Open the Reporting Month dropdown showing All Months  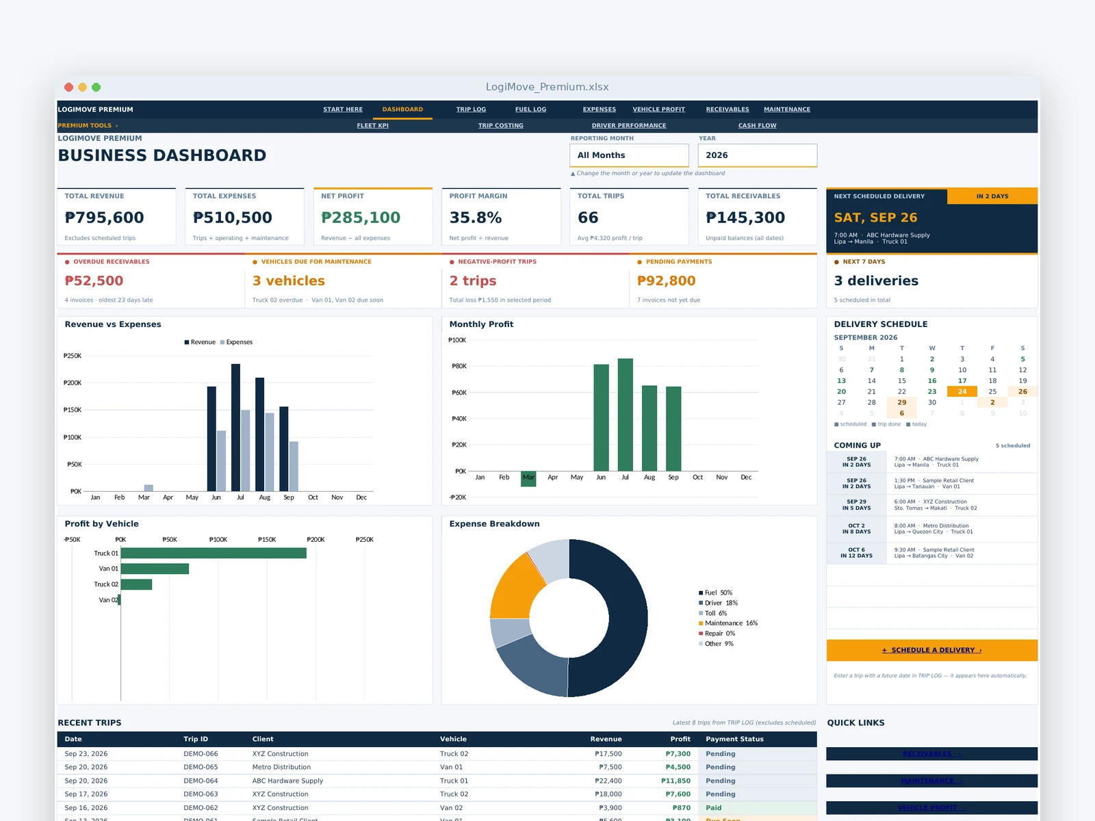click(x=629, y=155)
